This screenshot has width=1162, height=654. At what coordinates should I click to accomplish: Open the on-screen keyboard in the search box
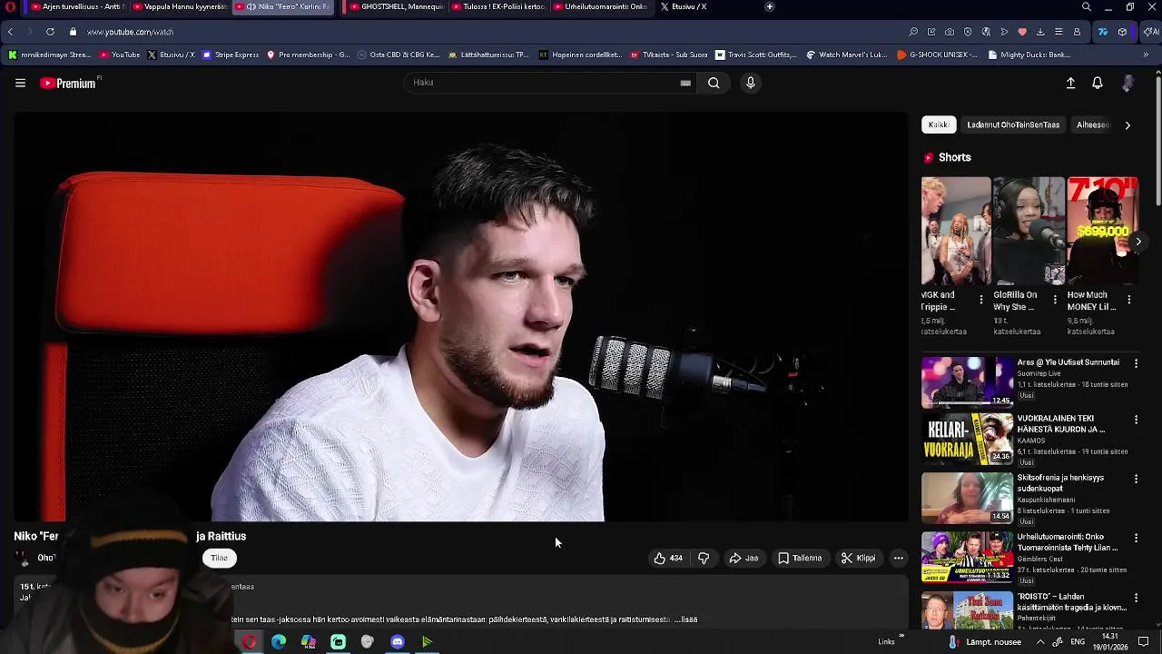685,83
